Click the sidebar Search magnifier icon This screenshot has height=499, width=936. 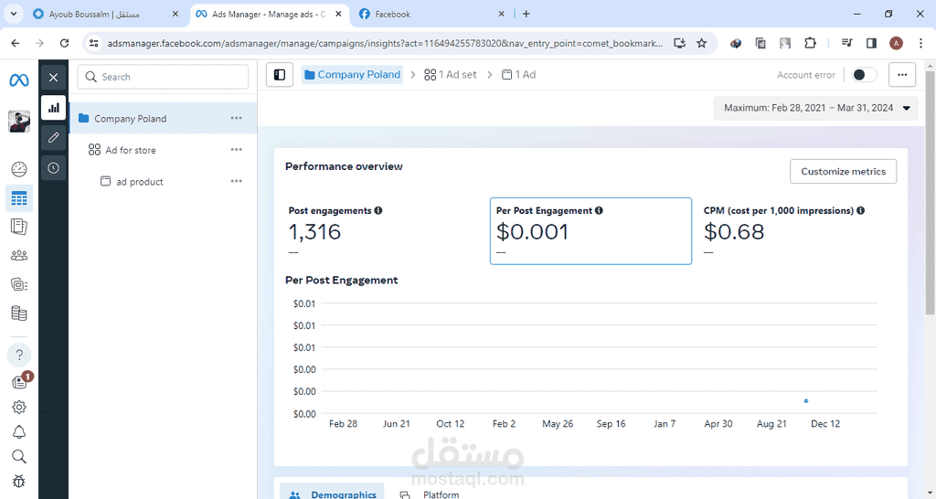point(19,457)
